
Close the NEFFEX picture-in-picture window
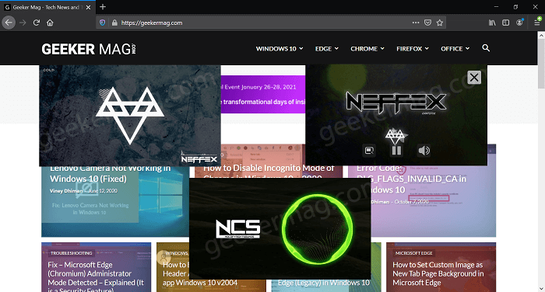click(x=474, y=78)
